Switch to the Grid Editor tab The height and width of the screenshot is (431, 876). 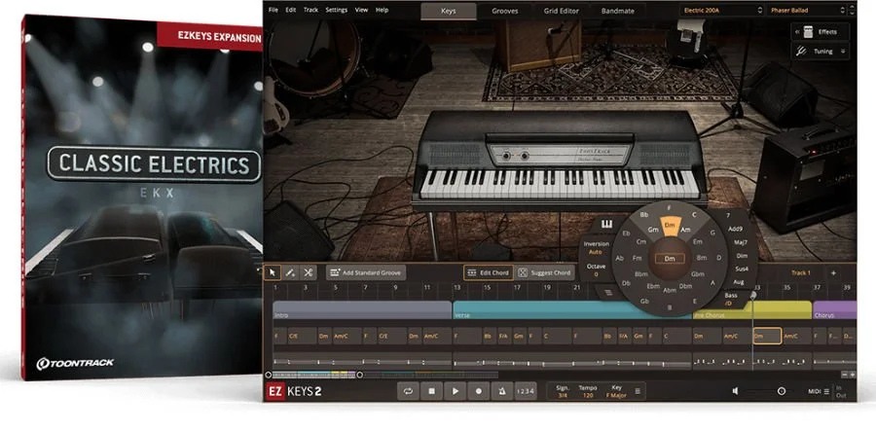click(561, 11)
